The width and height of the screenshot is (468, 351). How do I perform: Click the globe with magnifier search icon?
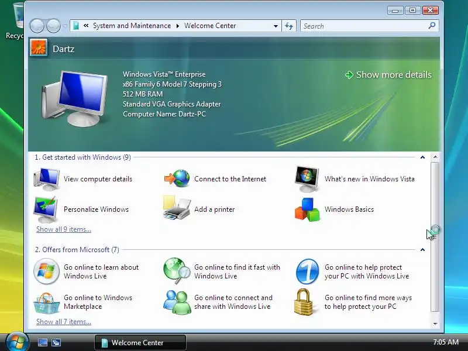coord(177,271)
